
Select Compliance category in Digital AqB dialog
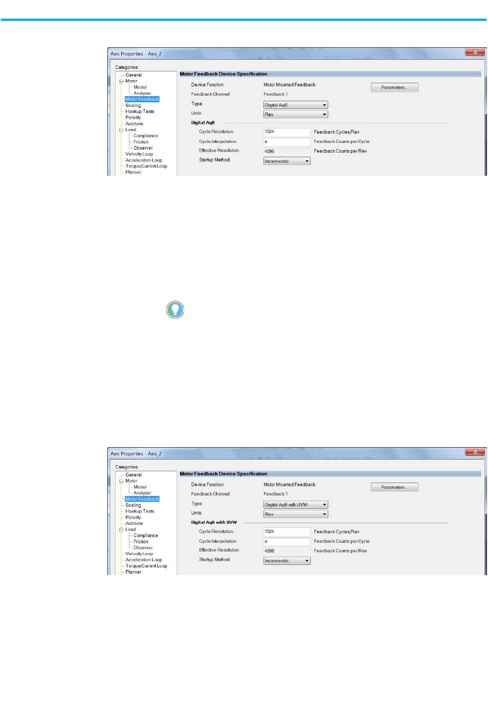point(146,136)
